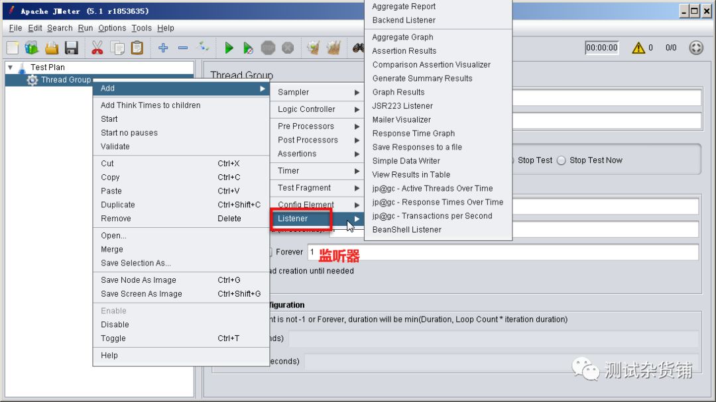
Task: Expand the Assertions submenu
Action: (318, 154)
